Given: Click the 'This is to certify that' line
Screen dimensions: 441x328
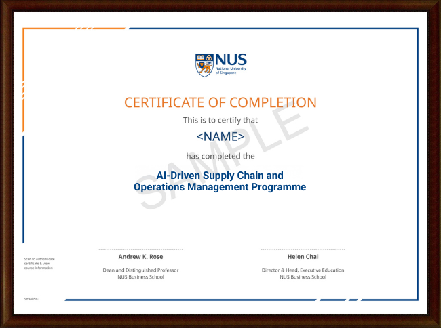Looking at the screenshot, I should [220, 120].
